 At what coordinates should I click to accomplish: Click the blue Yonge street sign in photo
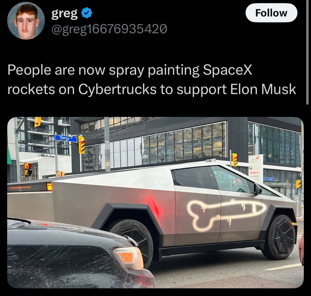(x=66, y=138)
